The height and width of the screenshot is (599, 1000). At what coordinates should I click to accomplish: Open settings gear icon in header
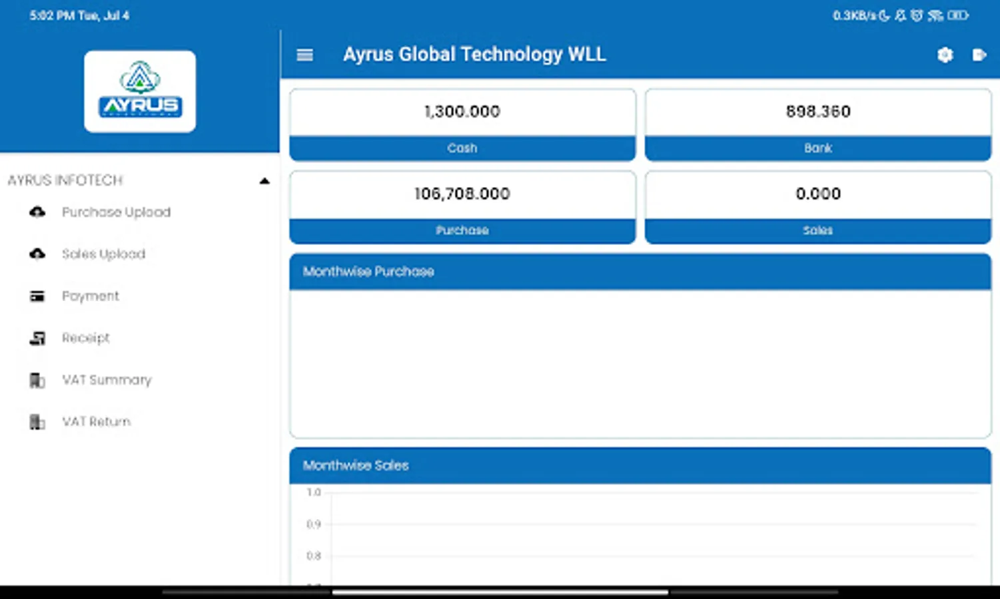[945, 55]
